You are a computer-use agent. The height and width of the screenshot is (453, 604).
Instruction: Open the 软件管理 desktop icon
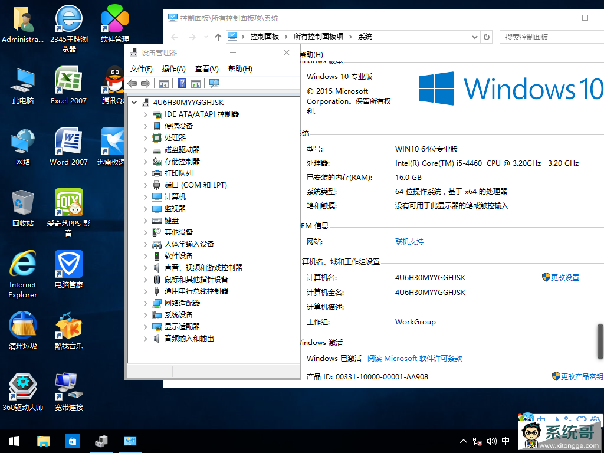115,24
